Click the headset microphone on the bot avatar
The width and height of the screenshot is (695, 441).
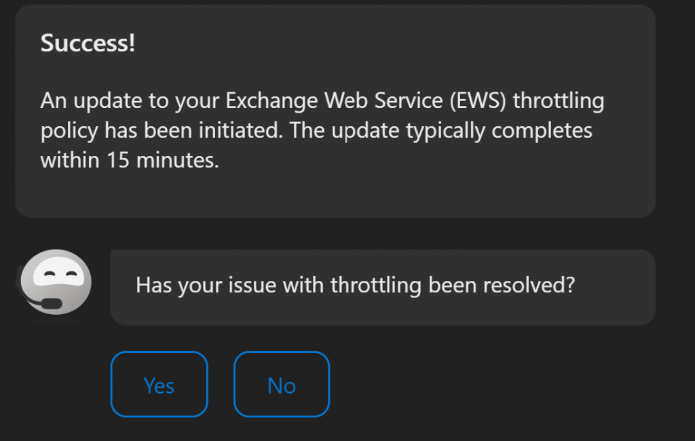[x=50, y=304]
